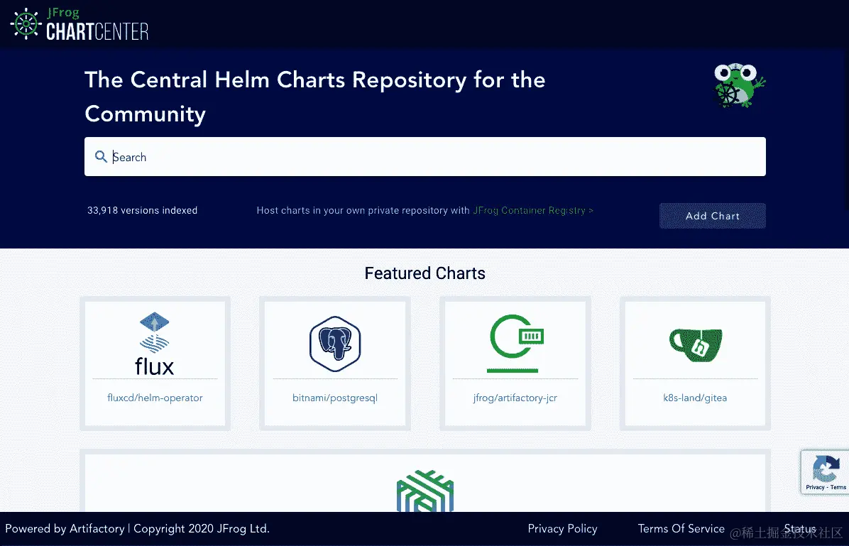Click the frog mascot image

click(740, 86)
